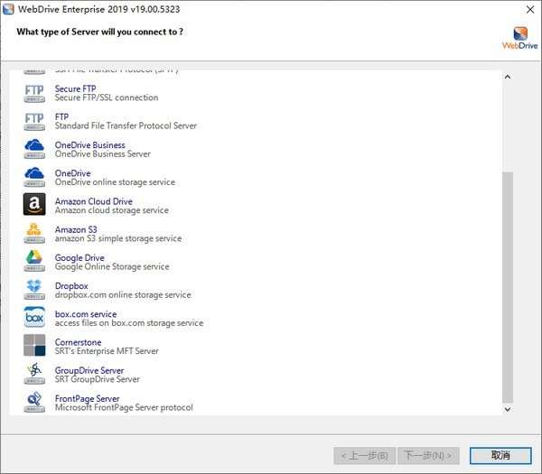Screen dimensions: 542x474
Task: Select the GroupDrive Server icon
Action: (x=34, y=374)
